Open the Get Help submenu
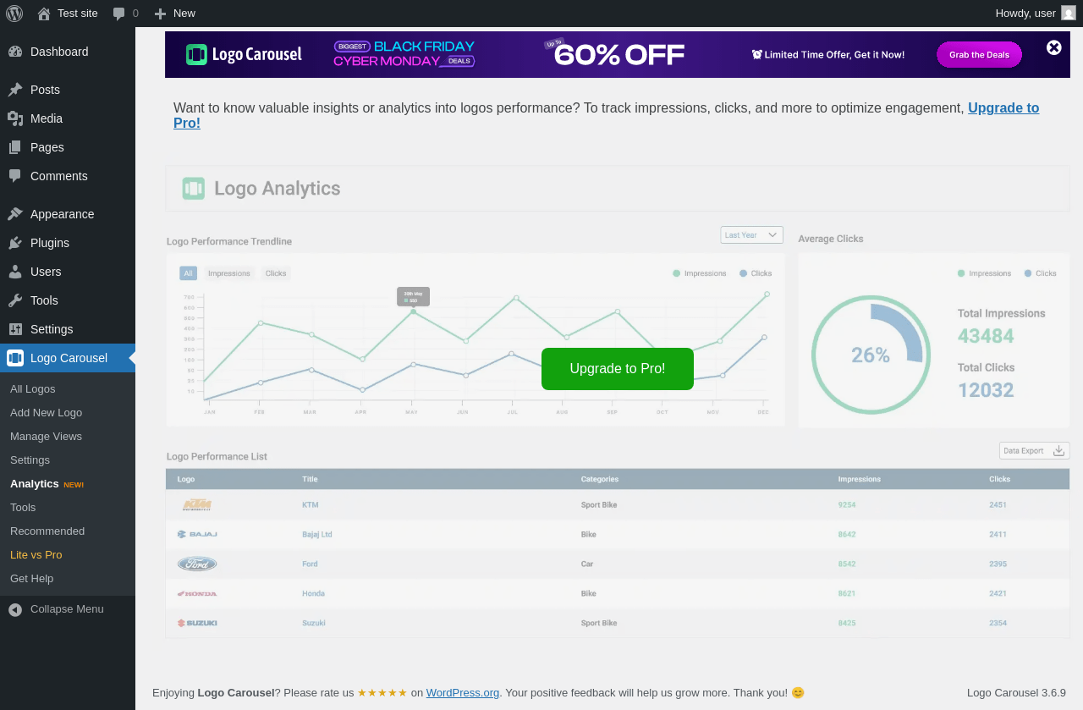This screenshot has width=1083, height=710. tap(32, 579)
